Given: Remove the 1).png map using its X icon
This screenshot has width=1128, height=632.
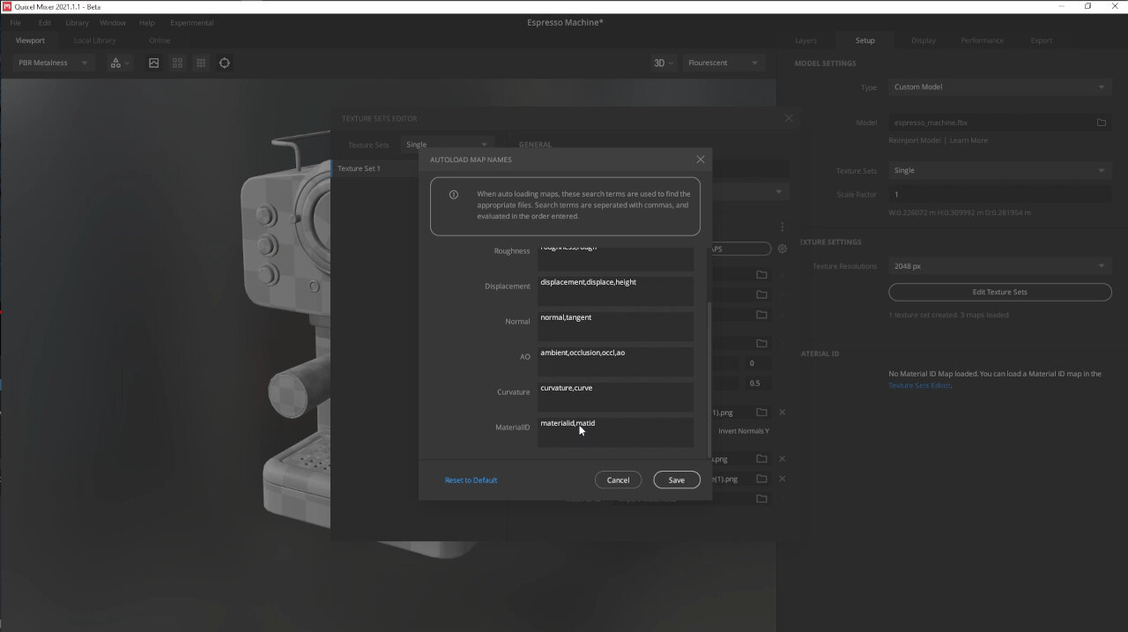Looking at the screenshot, I should 782,412.
